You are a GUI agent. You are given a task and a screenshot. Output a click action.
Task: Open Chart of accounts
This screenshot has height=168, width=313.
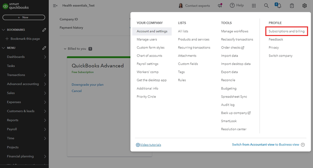pyautogui.click(x=149, y=56)
